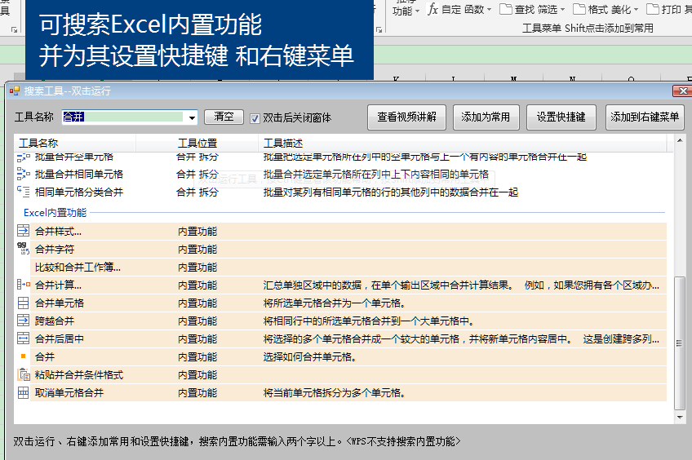Click the 合并样式 row icon
The width and height of the screenshot is (692, 460).
23,232
